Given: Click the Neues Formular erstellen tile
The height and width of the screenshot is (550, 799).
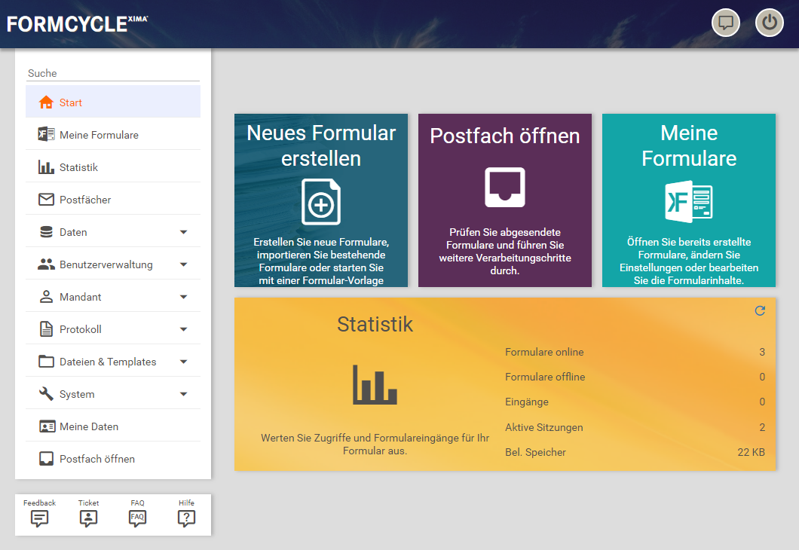Looking at the screenshot, I should (321, 200).
